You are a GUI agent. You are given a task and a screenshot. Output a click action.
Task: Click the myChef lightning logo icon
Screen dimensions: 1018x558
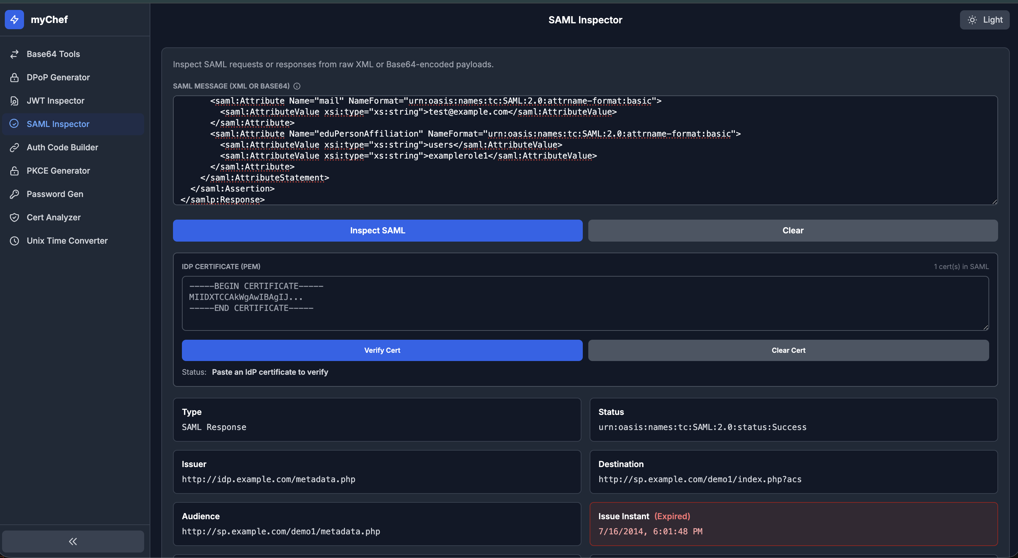(14, 19)
